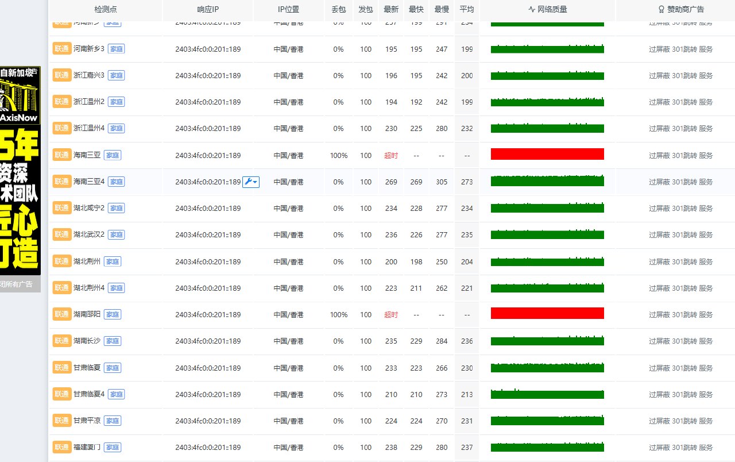Click the green network quality bar for 甘肃临夏4
Viewport: 735px width, 462px height.
547,394
